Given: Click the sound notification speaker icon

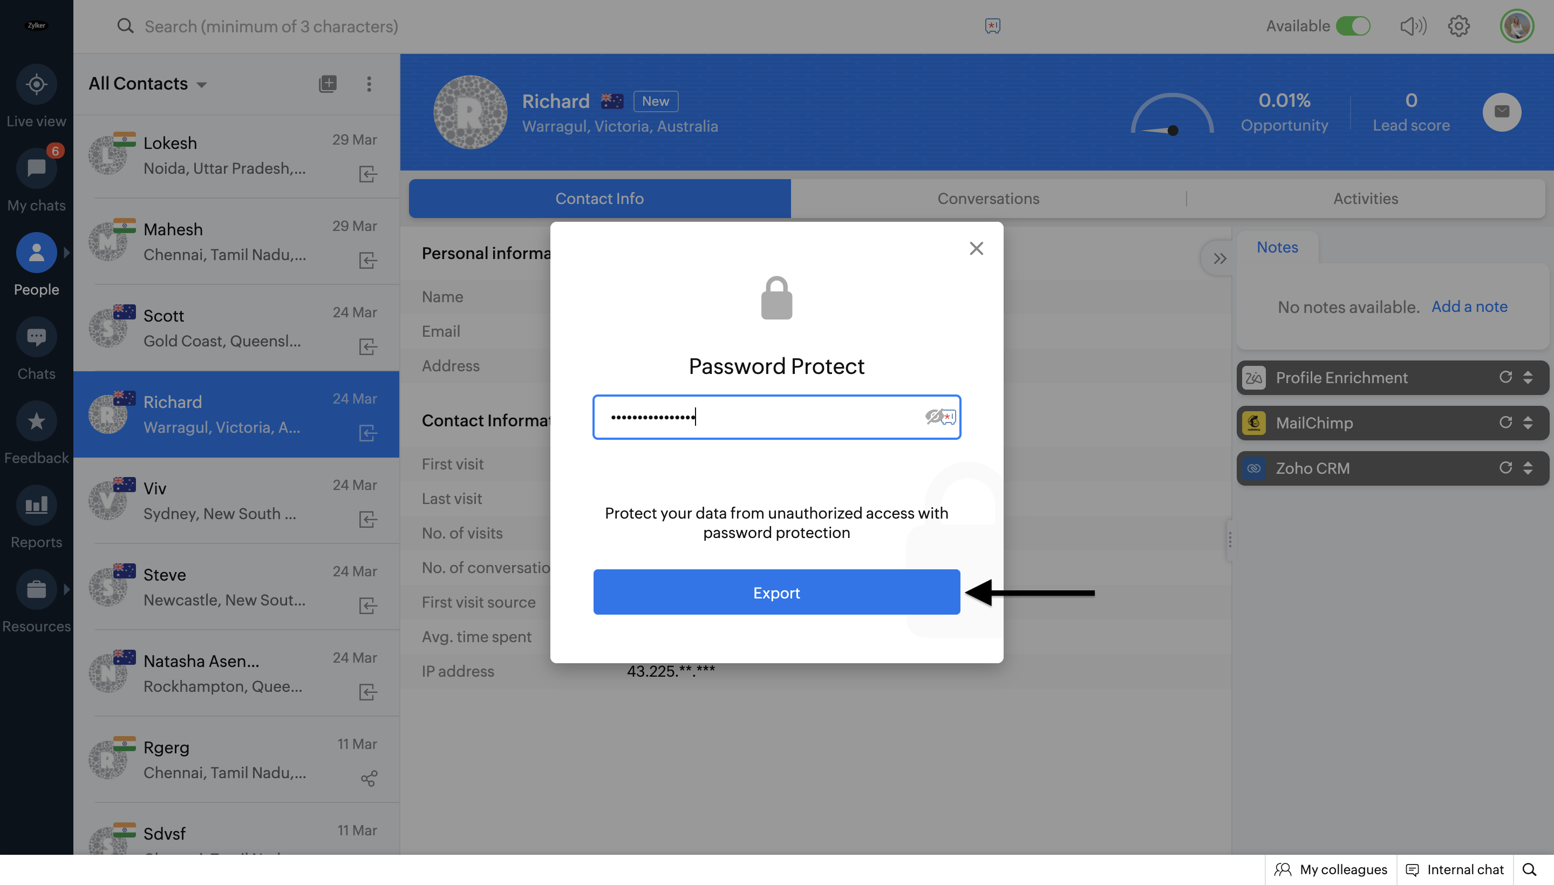Looking at the screenshot, I should [x=1413, y=26].
